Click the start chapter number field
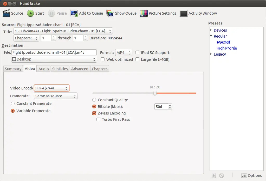This screenshot has height=181, width=266. 46,38
